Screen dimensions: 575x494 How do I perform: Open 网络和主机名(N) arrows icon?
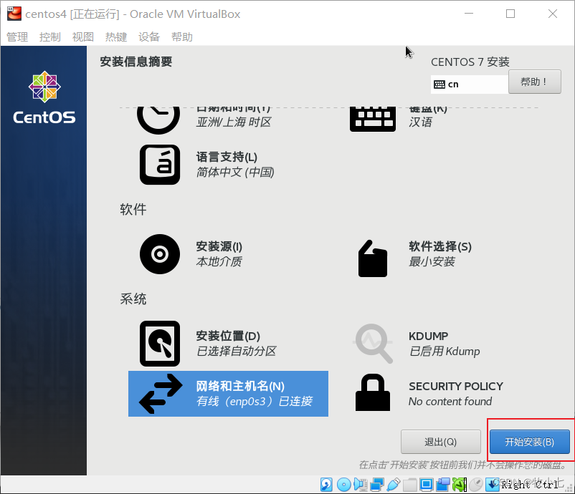pyautogui.click(x=161, y=394)
